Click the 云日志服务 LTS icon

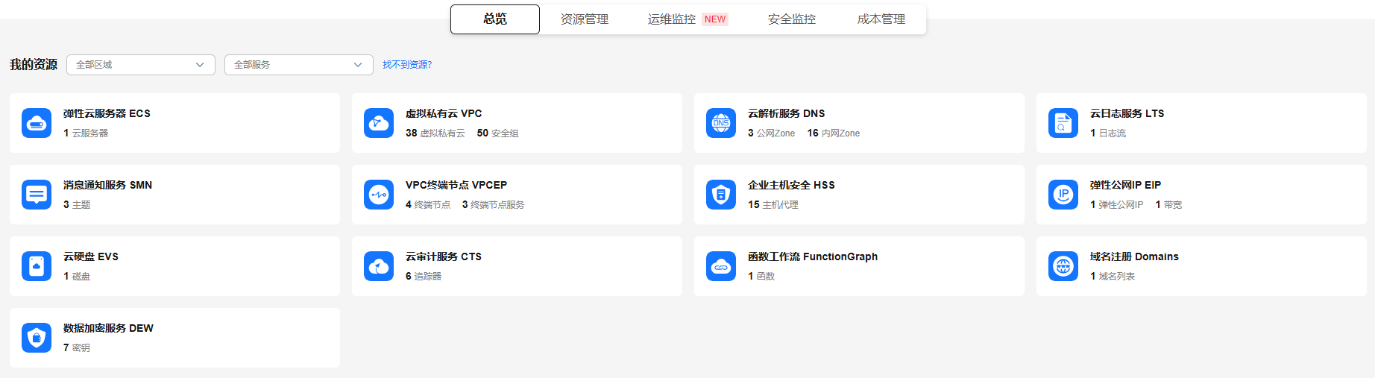tap(1063, 123)
